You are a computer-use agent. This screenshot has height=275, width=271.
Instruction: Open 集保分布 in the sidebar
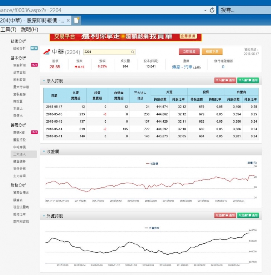tap(20, 169)
